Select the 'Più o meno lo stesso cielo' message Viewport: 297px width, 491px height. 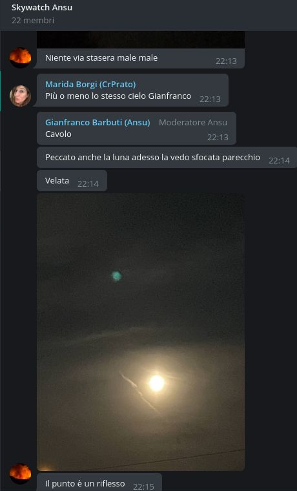[x=133, y=90]
